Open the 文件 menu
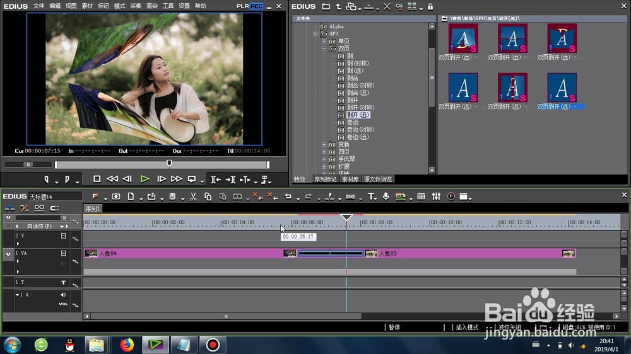The image size is (631, 354). (x=38, y=6)
